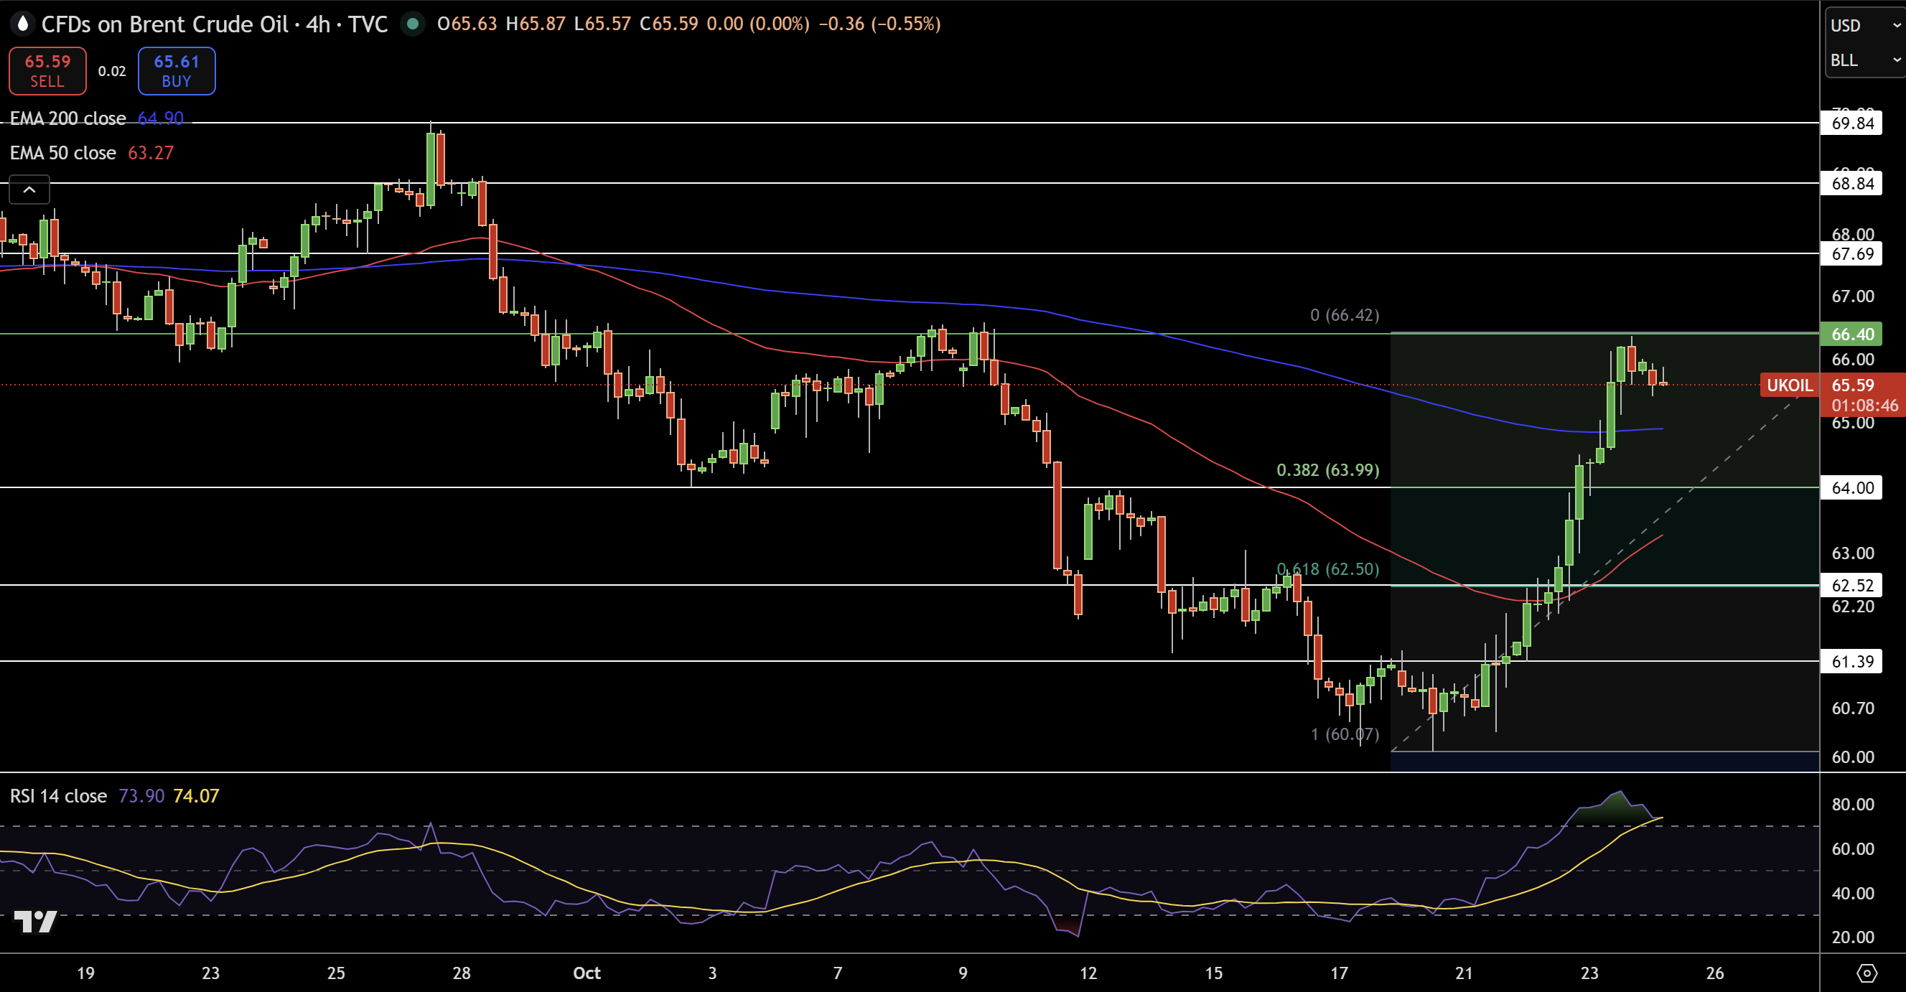Select the 62.52 horizontal line price label
The width and height of the screenshot is (1906, 992).
click(x=1852, y=586)
